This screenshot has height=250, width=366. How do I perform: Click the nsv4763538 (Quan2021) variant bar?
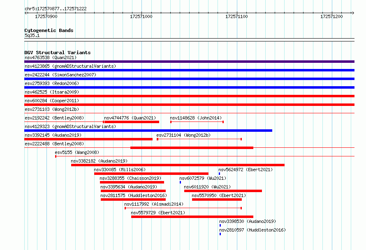[x=189, y=62]
